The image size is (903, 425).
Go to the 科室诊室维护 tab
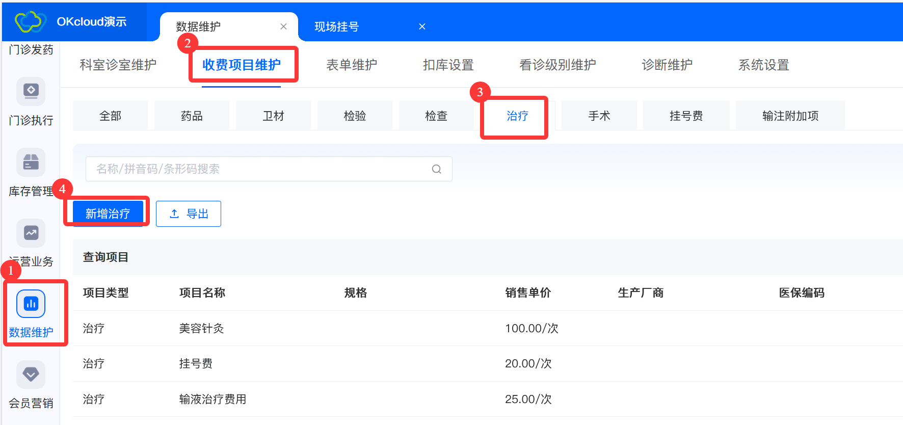tap(118, 65)
